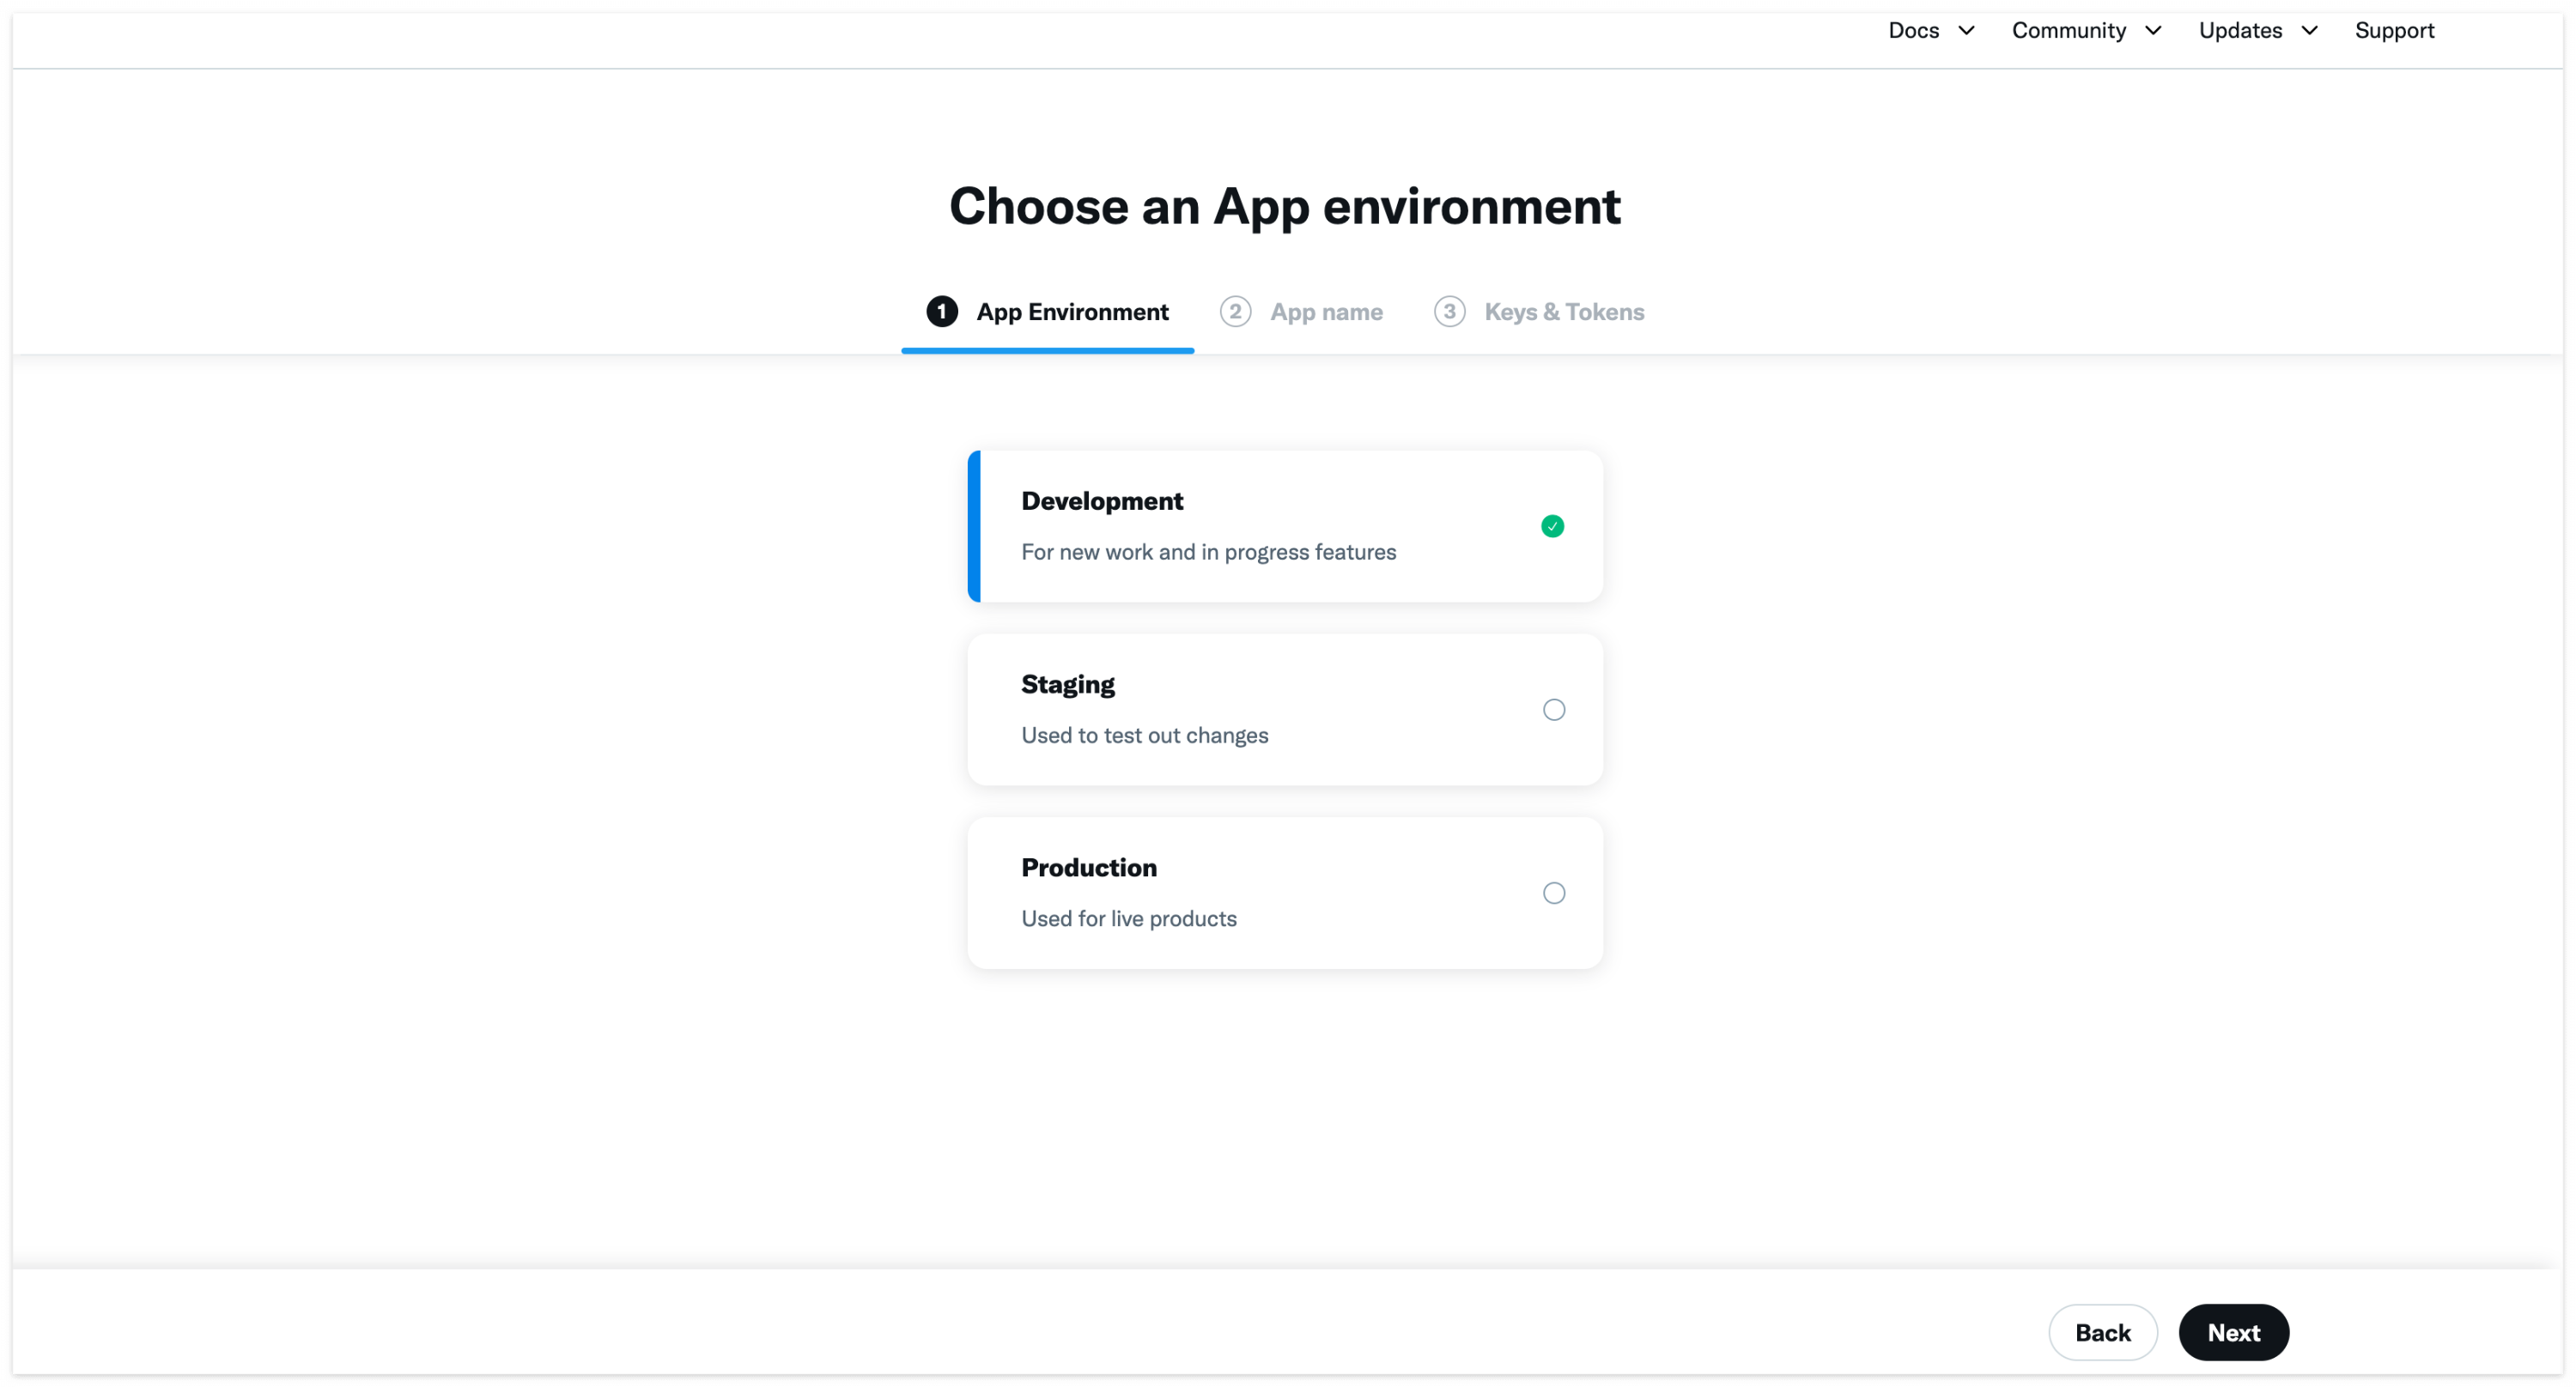This screenshot has width=2576, height=1387.
Task: Select the Staging radio button
Action: (x=1553, y=710)
